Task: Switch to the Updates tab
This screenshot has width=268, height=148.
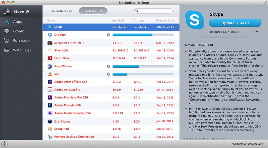Action: (x=93, y=11)
